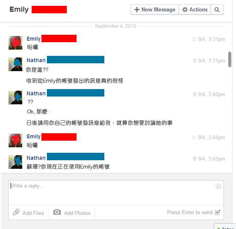Click Nathan's avatar on the 3:45pm message
Screen dimensions: 236x229
[15, 162]
